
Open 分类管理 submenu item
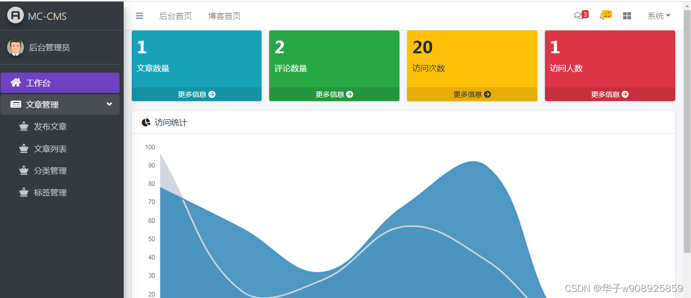click(60, 171)
